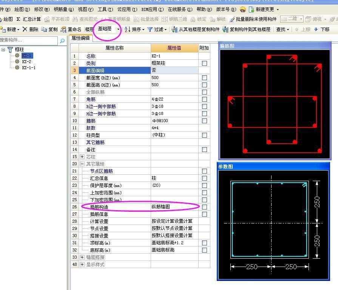The image size is (338, 290).
Task: Open the 云应用(Y) menu
Action: coord(127,9)
